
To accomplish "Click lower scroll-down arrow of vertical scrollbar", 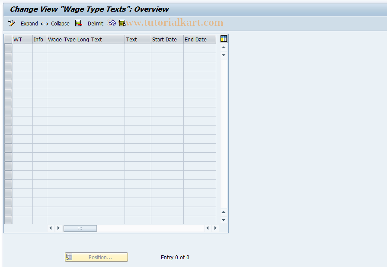I will coord(224,220).
